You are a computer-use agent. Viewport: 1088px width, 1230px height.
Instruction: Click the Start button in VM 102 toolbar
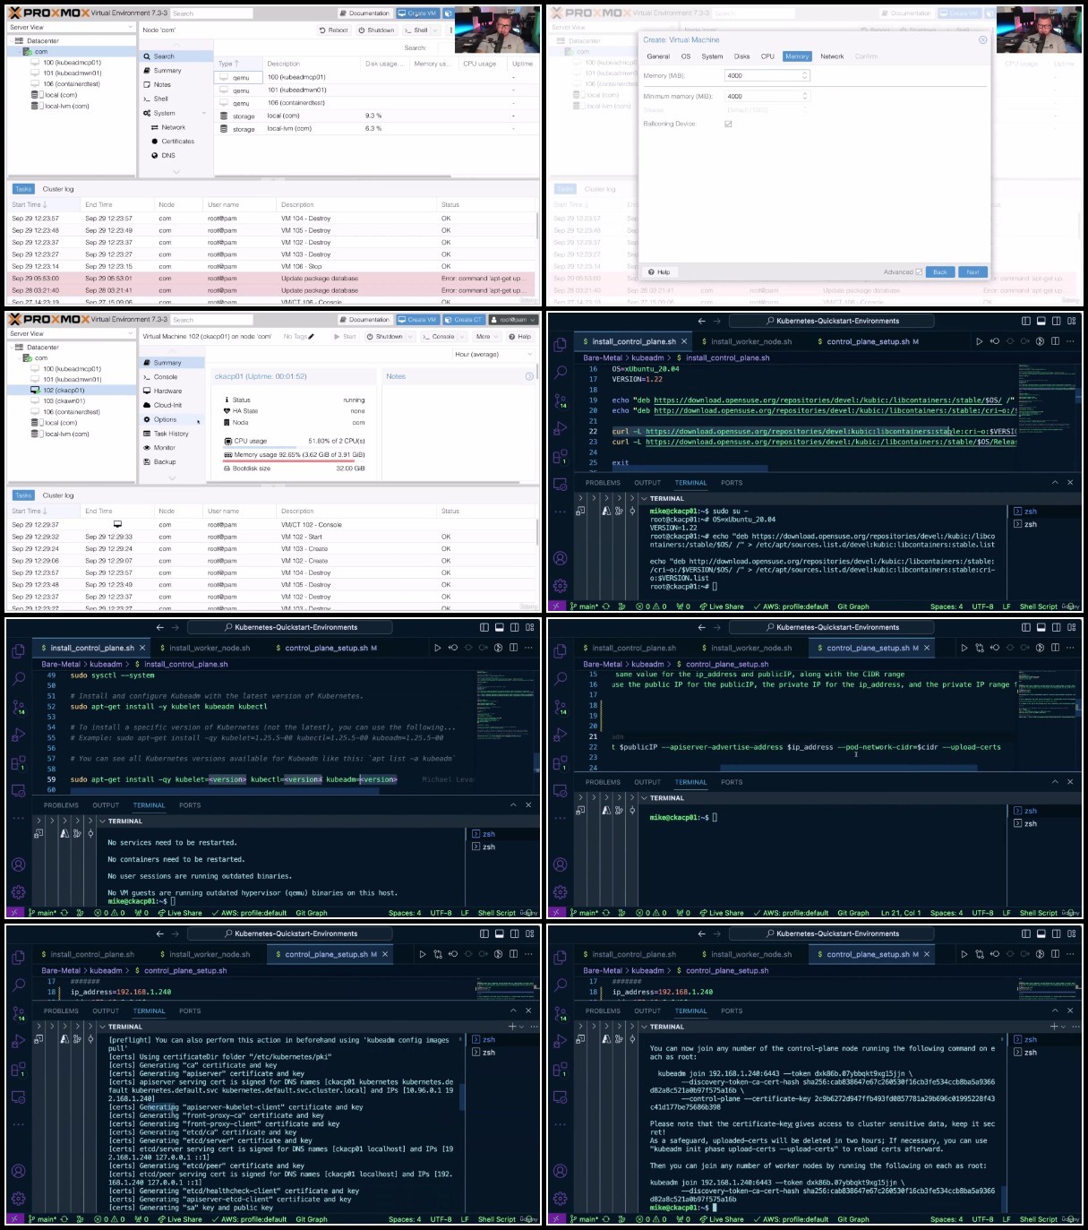[x=345, y=337]
